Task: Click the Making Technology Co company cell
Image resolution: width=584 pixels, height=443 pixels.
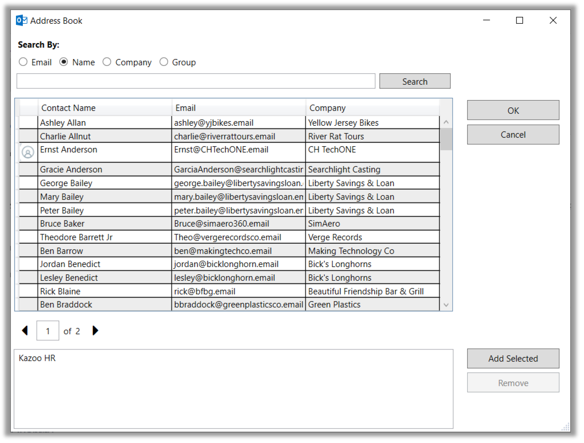Action: pyautogui.click(x=373, y=251)
